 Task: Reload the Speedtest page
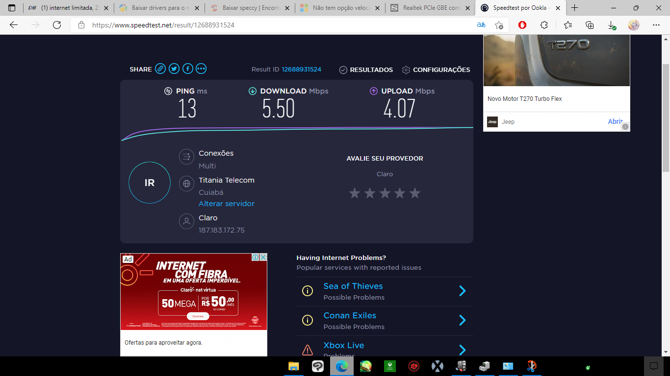click(x=57, y=25)
